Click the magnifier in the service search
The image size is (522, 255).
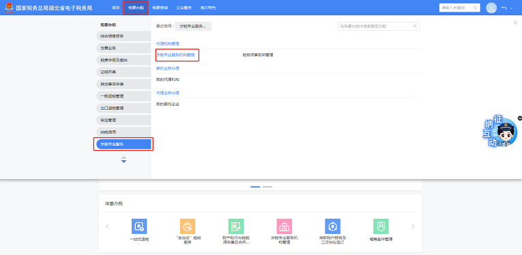point(415,27)
